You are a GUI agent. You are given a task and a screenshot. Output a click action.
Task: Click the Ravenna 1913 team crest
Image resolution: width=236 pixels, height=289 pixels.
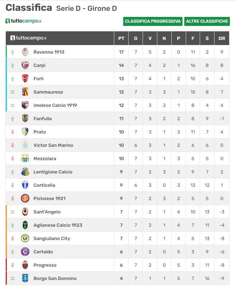click(25, 52)
